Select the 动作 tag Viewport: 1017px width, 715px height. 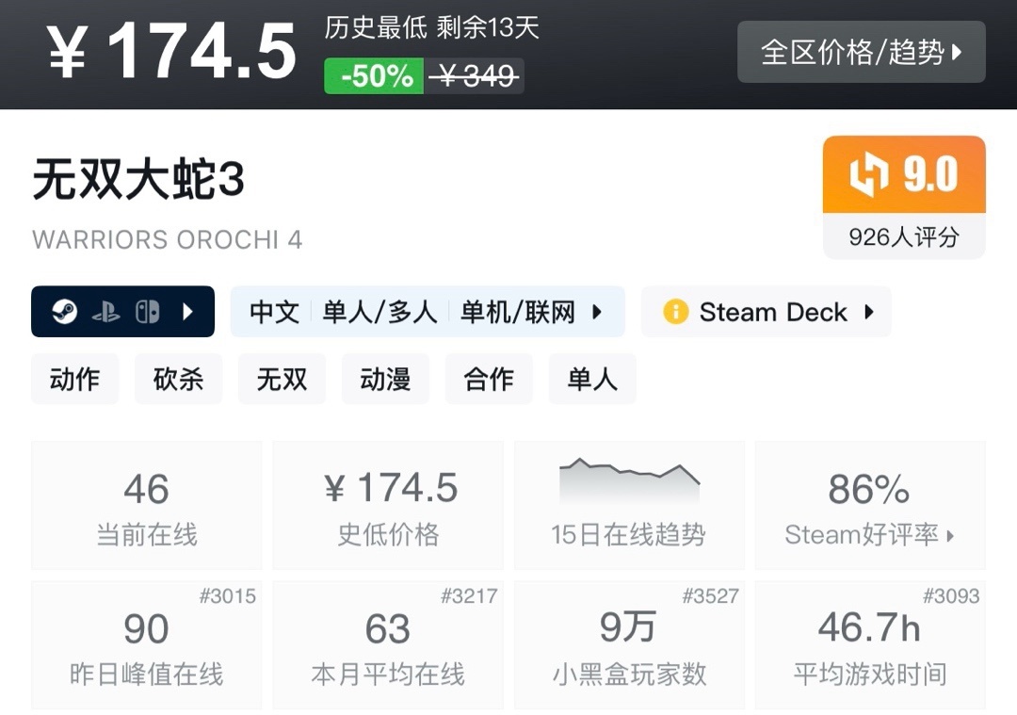pyautogui.click(x=75, y=379)
